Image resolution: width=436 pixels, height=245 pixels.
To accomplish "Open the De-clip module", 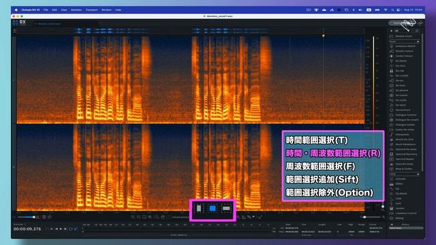I will click(400, 71).
